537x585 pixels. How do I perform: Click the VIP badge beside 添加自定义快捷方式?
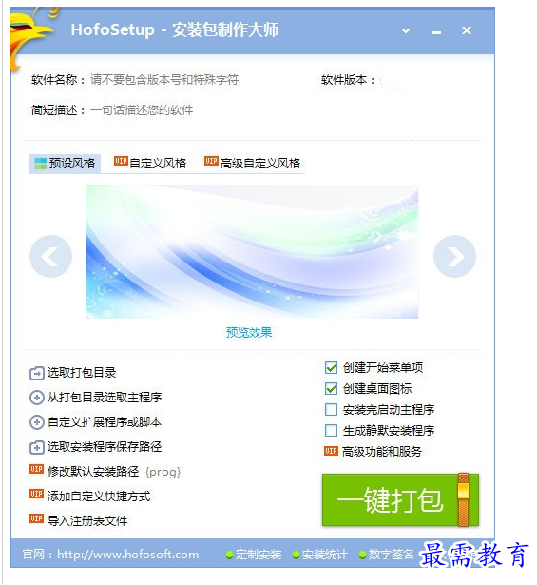point(36,494)
